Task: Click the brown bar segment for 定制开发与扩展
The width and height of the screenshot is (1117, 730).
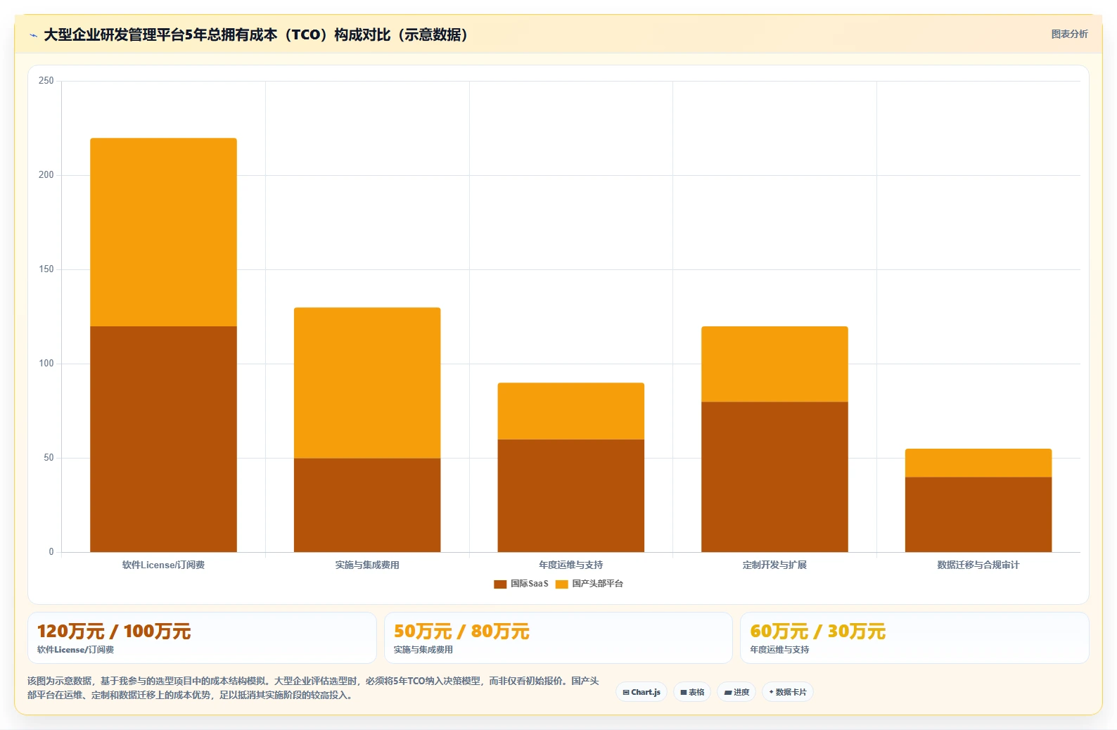Action: point(774,477)
